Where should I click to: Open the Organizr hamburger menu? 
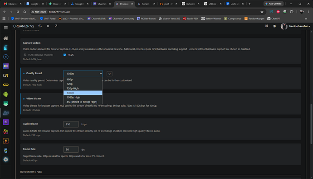6,28
